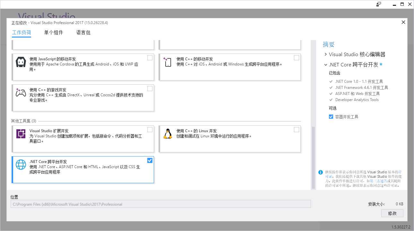Select ASP.NET 和 Web 开发工具 item
This screenshot has width=414, height=231.
357,94
